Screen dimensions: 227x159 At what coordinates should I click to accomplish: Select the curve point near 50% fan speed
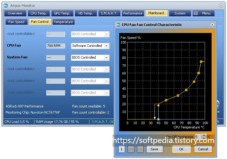194,82
